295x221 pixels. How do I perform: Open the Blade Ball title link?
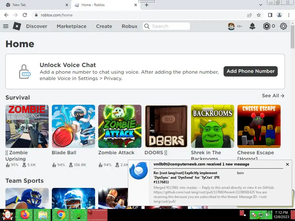(64, 153)
